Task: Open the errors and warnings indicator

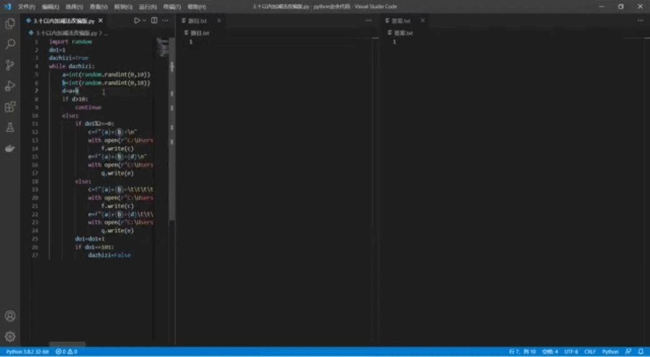Action: (x=66, y=351)
